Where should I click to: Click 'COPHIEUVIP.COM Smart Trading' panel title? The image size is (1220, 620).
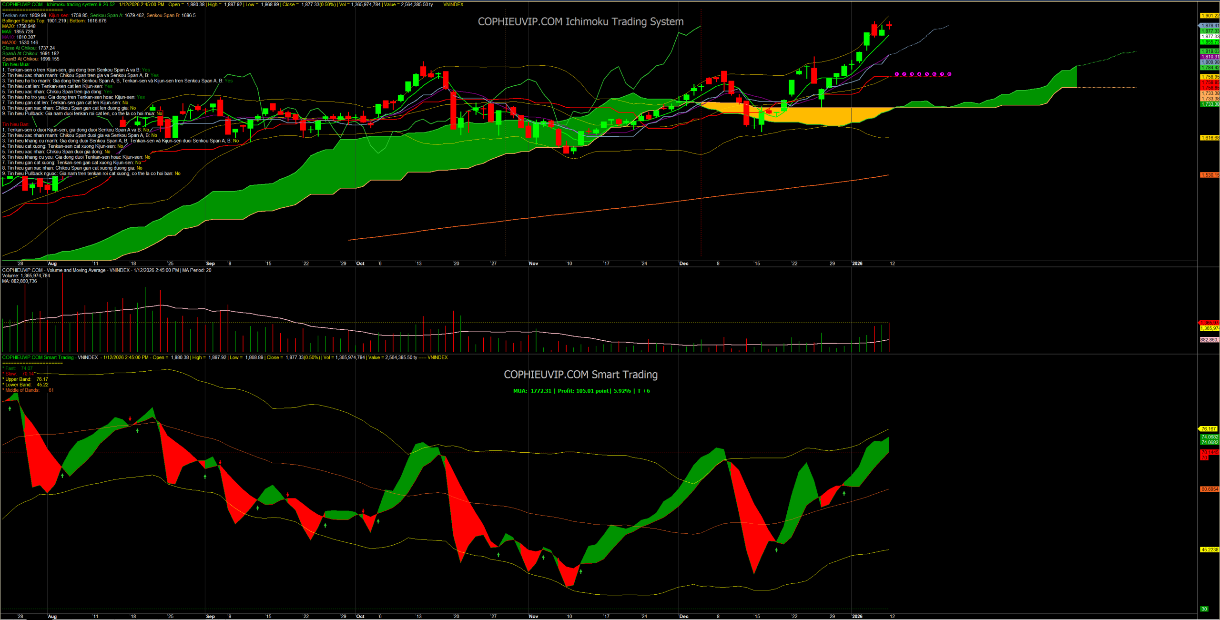tap(580, 375)
